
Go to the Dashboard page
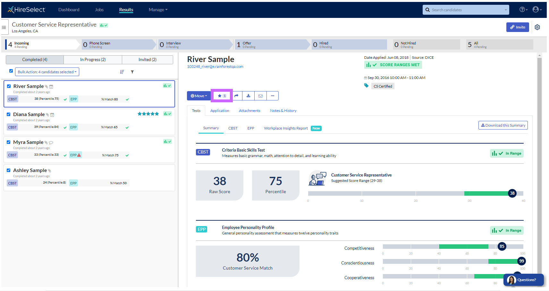click(69, 10)
